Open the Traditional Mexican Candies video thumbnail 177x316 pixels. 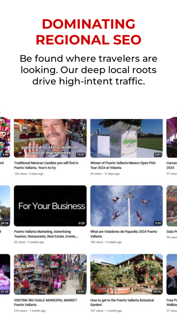50,138
